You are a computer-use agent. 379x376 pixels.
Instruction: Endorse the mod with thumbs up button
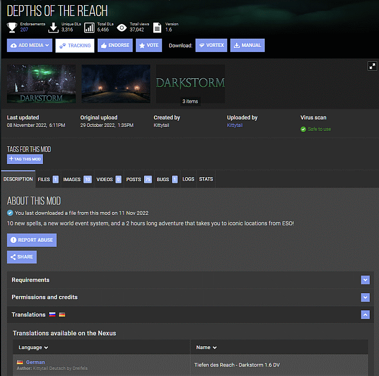pyautogui.click(x=115, y=46)
